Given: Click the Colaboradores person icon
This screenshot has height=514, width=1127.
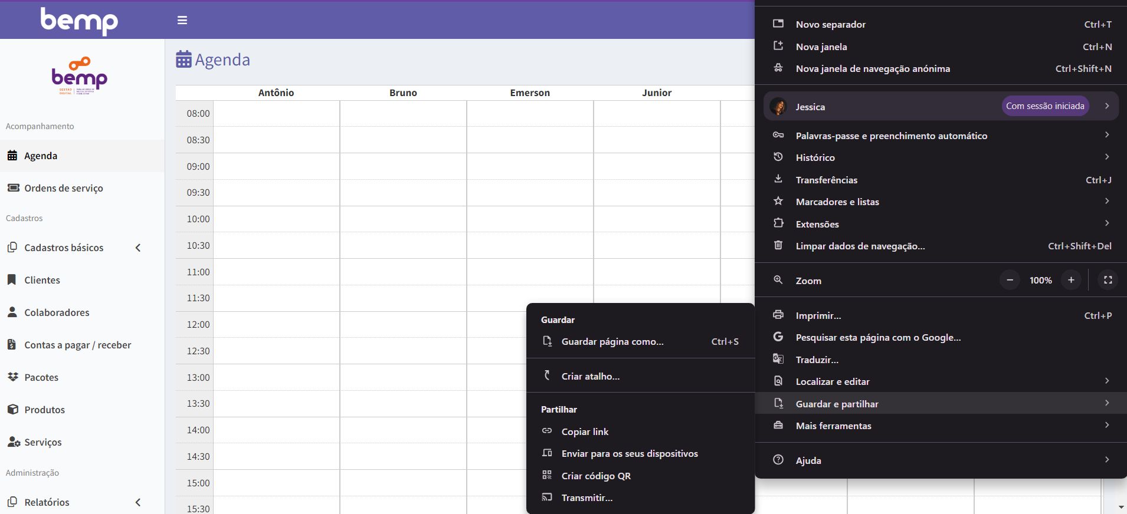Looking at the screenshot, I should (x=12, y=312).
